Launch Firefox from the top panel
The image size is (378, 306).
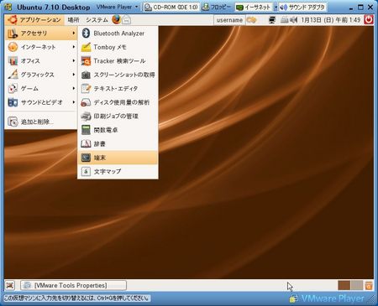(116, 20)
